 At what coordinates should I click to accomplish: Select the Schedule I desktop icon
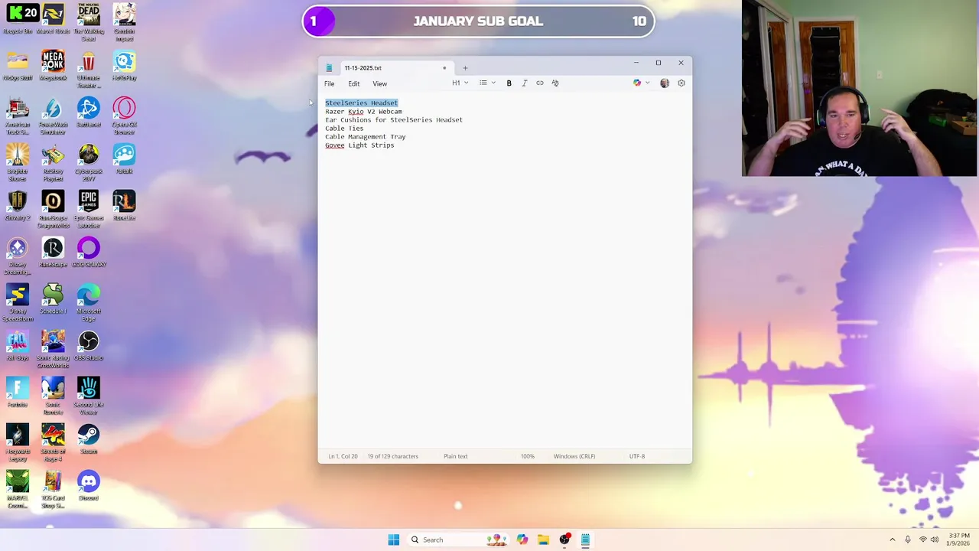pos(53,300)
